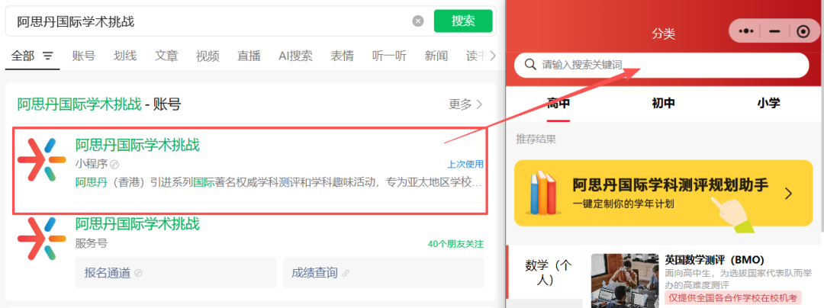The image size is (824, 308).
Task: Open the 阿思丹国际学科测评规划助手 banner
Action: tap(663, 193)
